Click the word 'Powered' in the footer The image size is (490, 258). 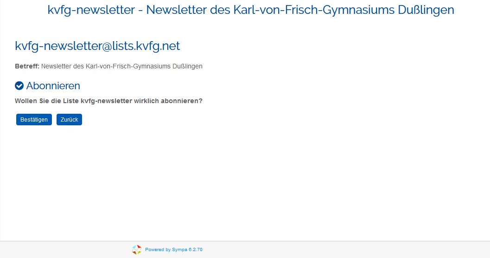[x=155, y=250]
